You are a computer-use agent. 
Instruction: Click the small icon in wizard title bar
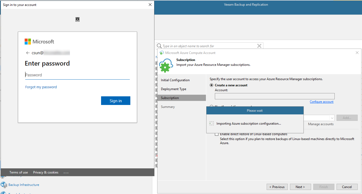[161, 53]
